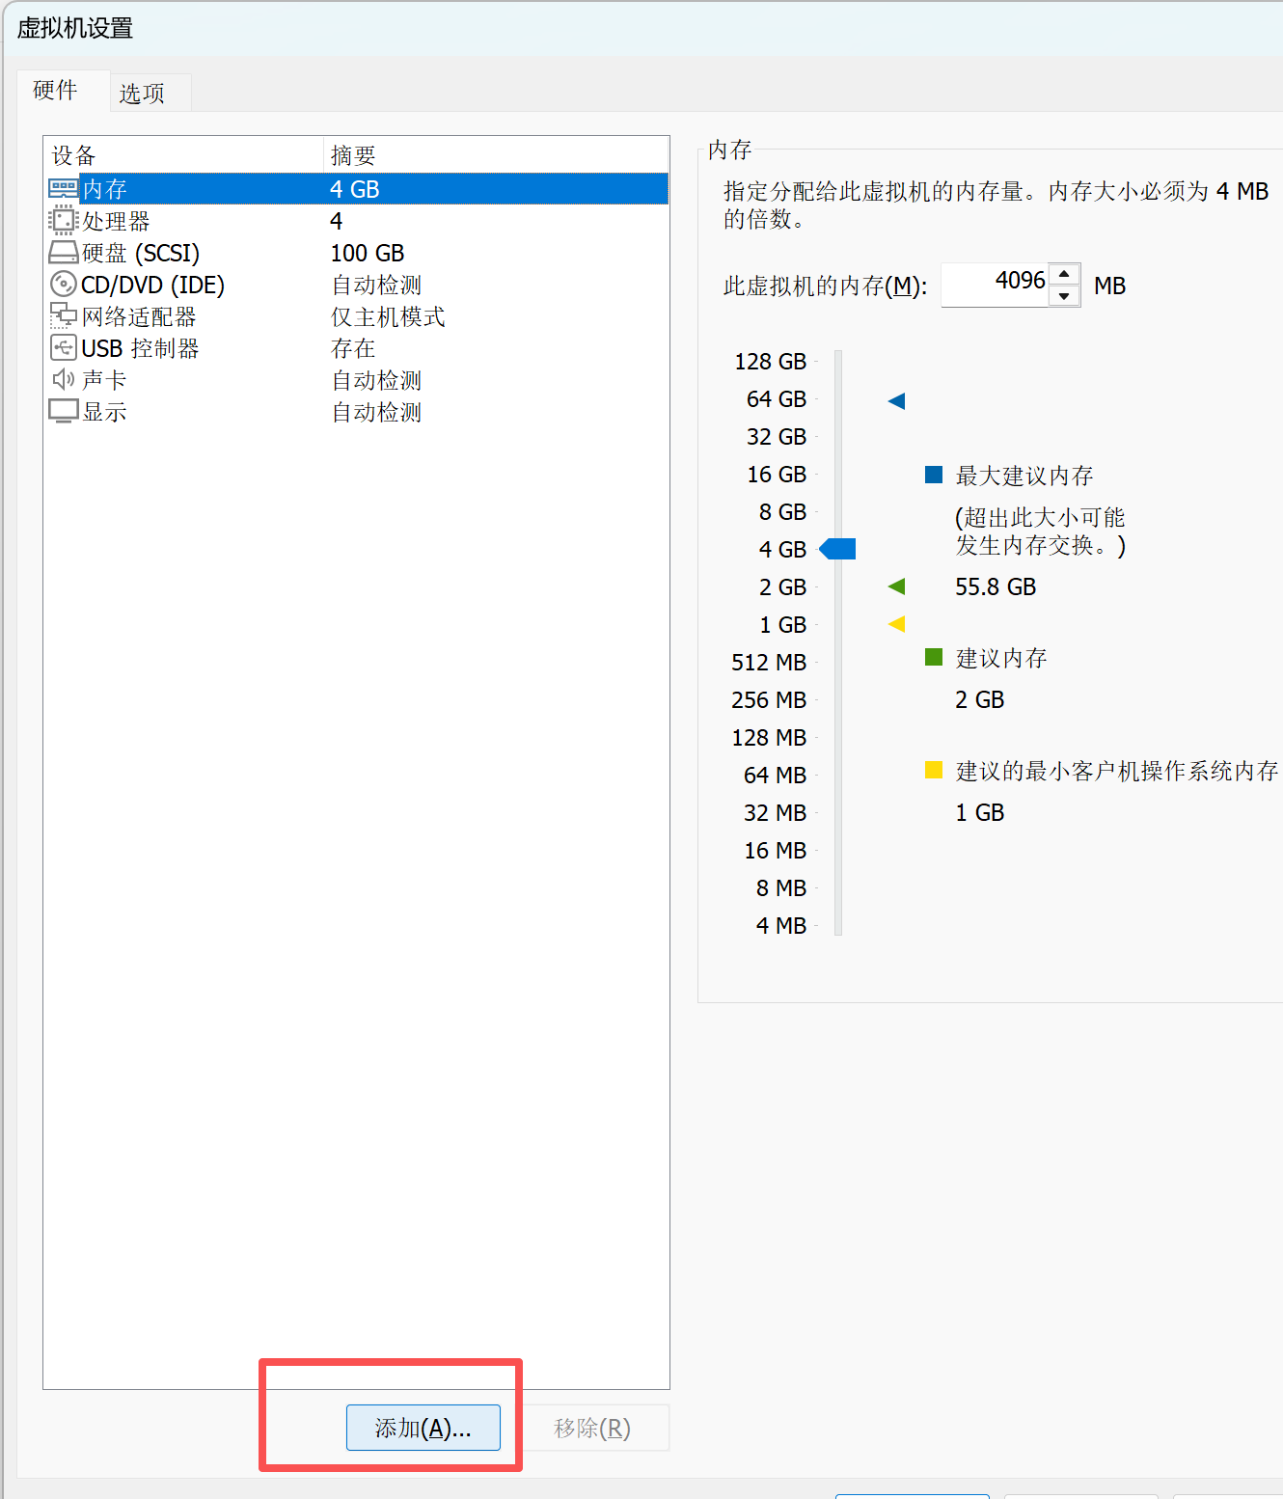The height and width of the screenshot is (1499, 1283).
Task: Click the 64 MB scale label
Action: pyautogui.click(x=775, y=775)
